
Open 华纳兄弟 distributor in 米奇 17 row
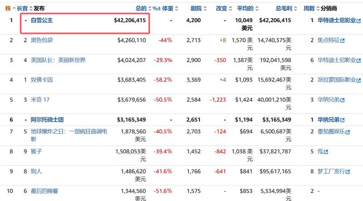coord(329,100)
